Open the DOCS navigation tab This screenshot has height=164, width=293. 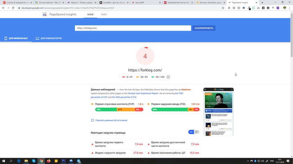[104, 15]
